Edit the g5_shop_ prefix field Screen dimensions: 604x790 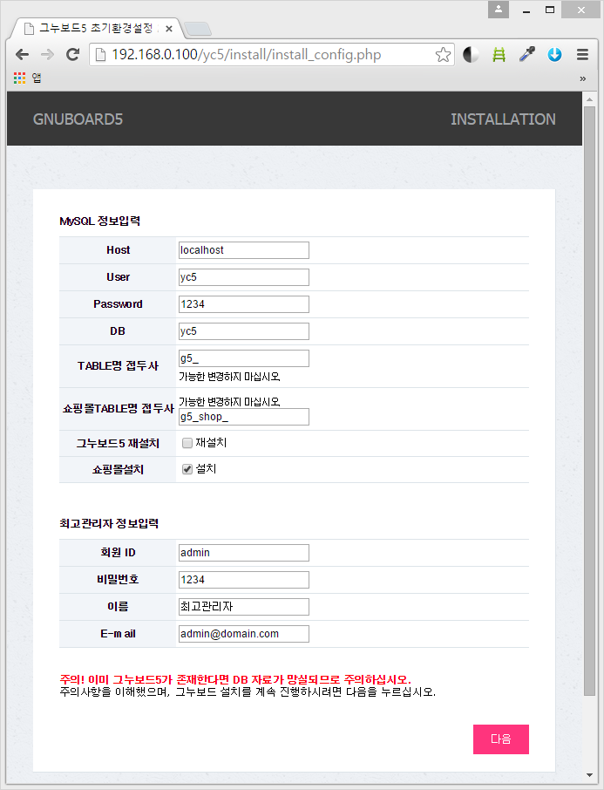[x=244, y=417]
